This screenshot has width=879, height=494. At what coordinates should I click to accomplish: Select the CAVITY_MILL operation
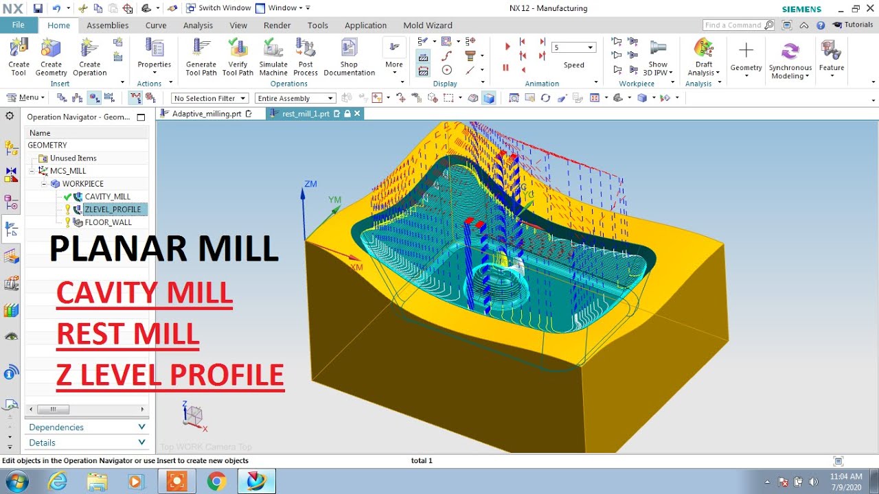click(x=107, y=197)
